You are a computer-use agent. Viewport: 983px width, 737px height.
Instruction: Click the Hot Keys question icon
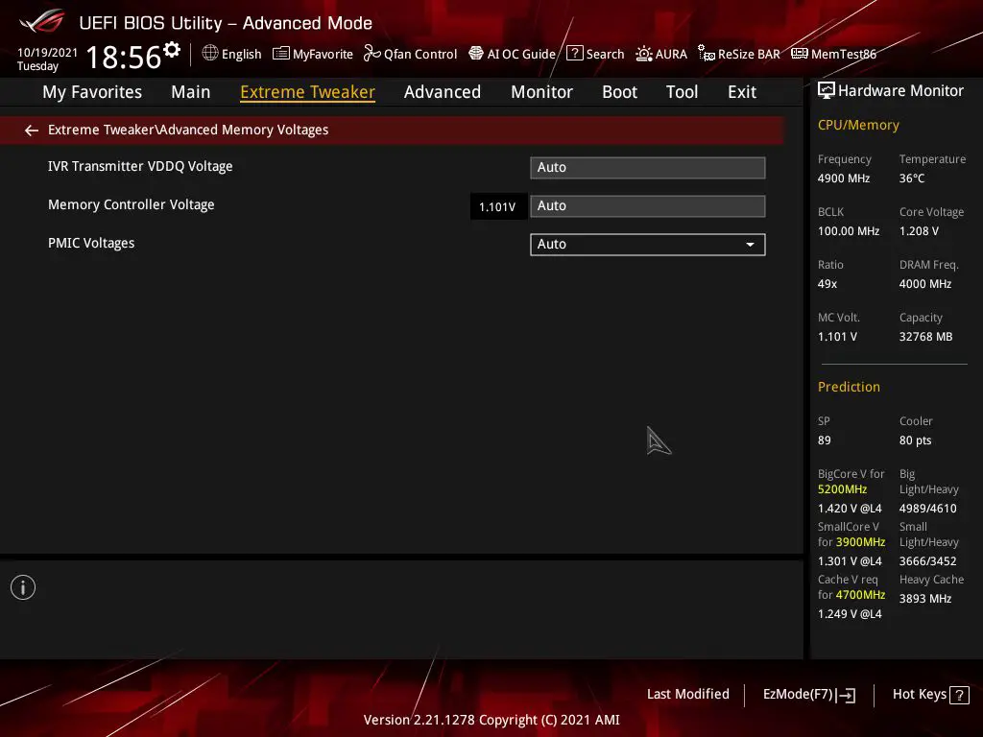pos(959,695)
